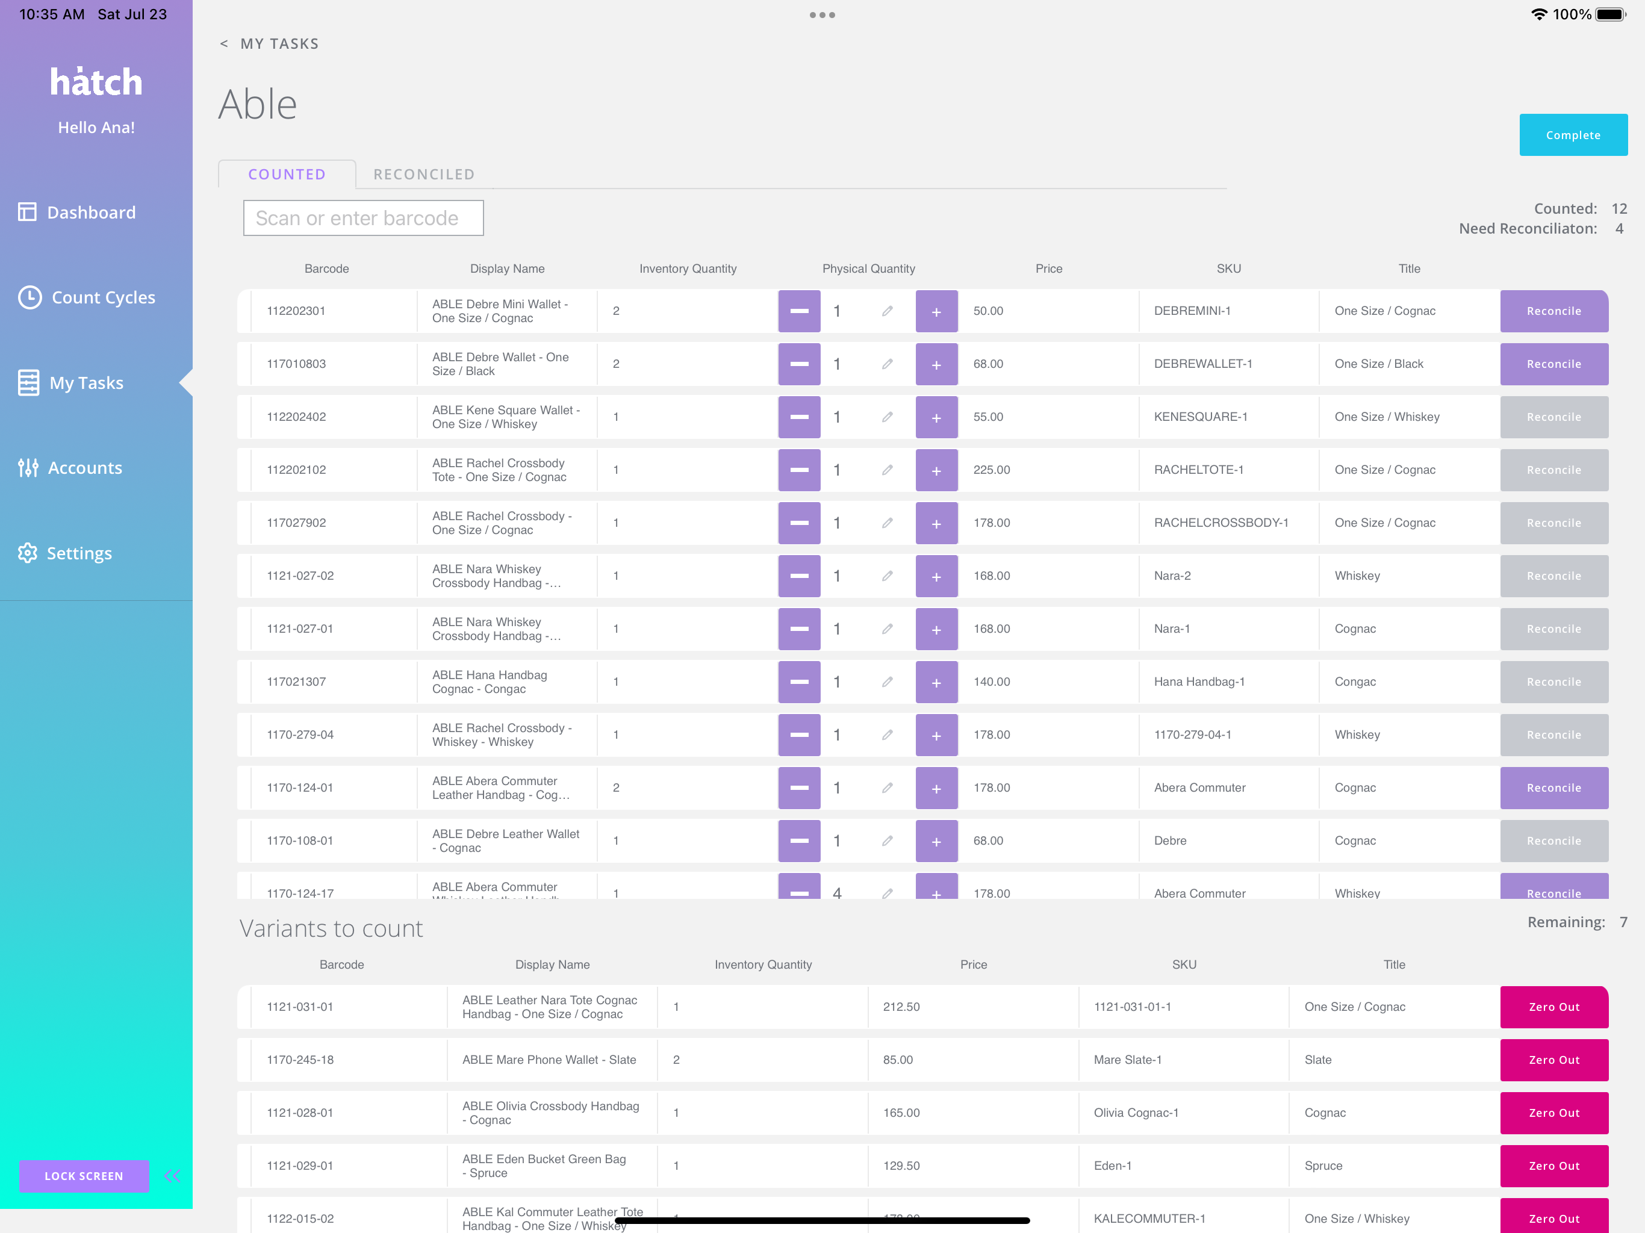Decrease quantity for Debre Leather Wallet row
1645x1233 pixels.
tap(800, 840)
